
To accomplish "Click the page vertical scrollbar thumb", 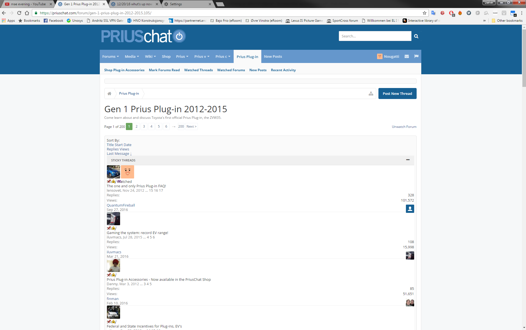I will [x=524, y=58].
